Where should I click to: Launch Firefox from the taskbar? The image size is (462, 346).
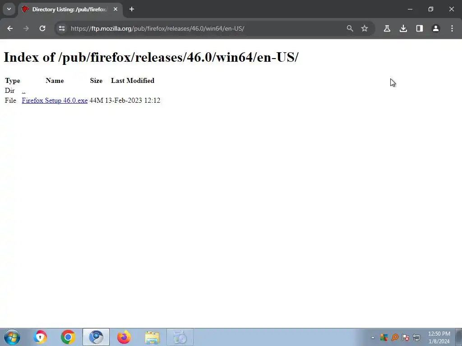coord(124,337)
